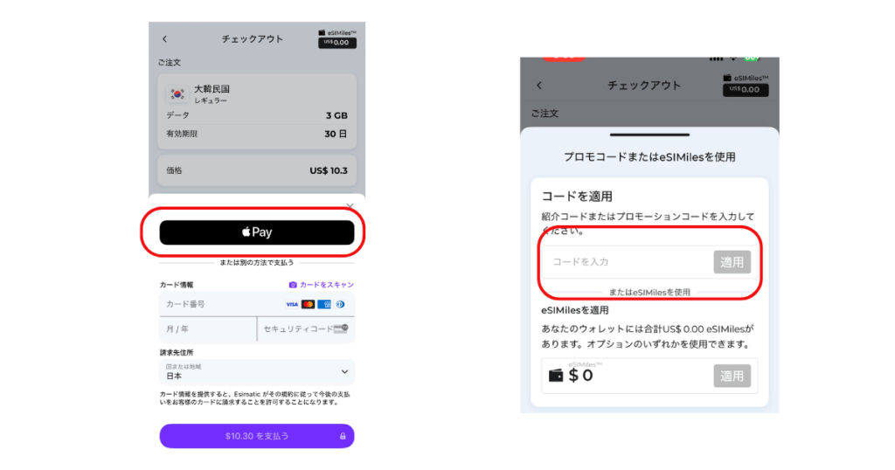Tap back arrow on right checkout screen
The image size is (895, 470).
pos(539,85)
